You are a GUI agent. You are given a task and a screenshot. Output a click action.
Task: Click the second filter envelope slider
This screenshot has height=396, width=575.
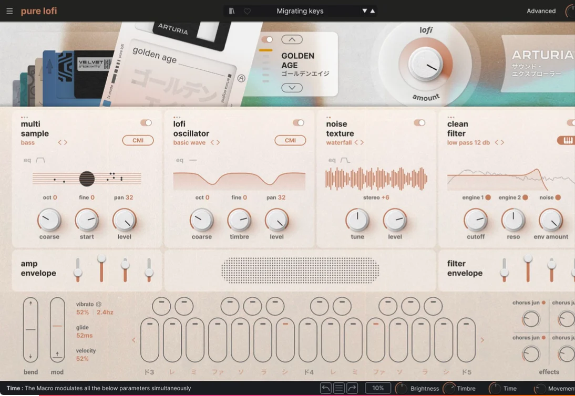coord(528,268)
